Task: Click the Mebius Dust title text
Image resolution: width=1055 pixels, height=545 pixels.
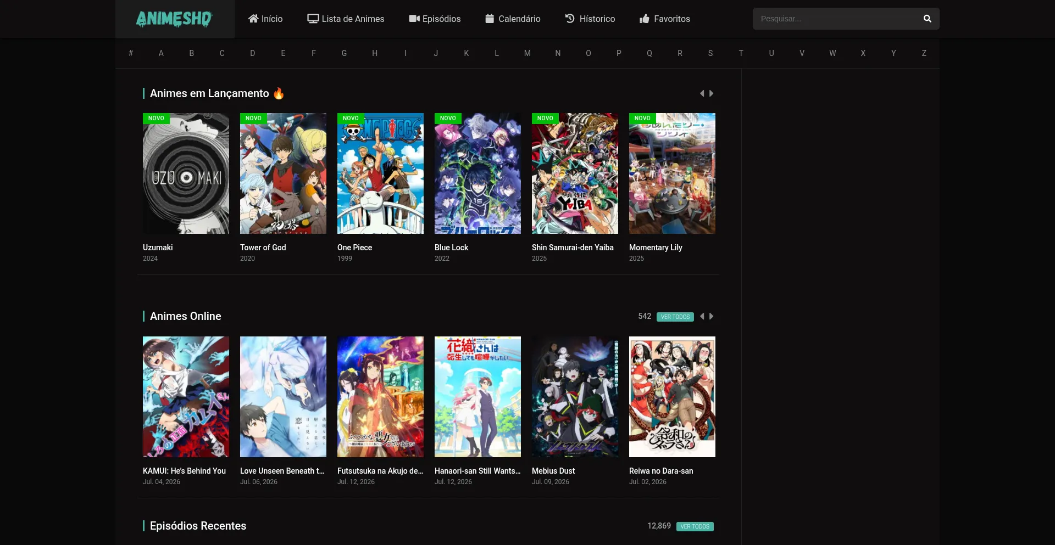Action: tap(553, 471)
